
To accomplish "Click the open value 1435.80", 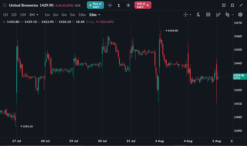I will point(13,22).
